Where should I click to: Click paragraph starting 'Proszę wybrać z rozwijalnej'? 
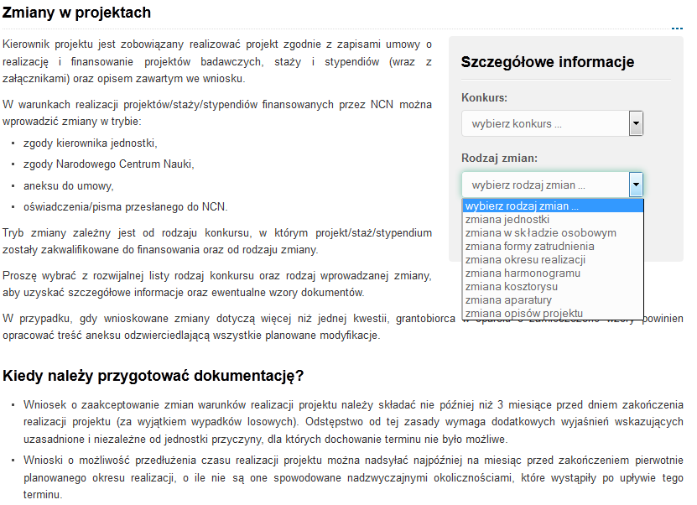[x=217, y=284]
